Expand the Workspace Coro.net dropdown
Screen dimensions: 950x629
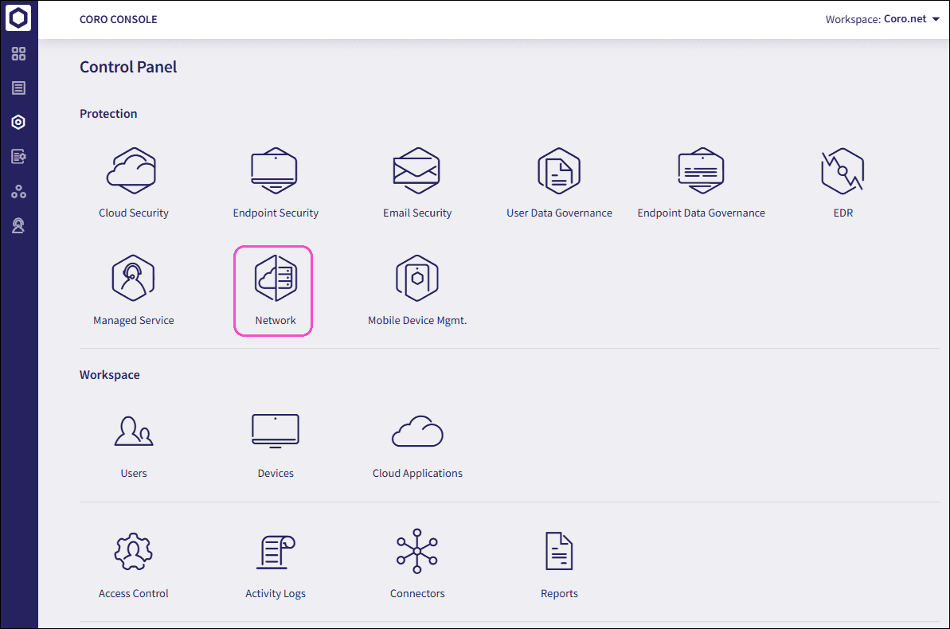882,18
